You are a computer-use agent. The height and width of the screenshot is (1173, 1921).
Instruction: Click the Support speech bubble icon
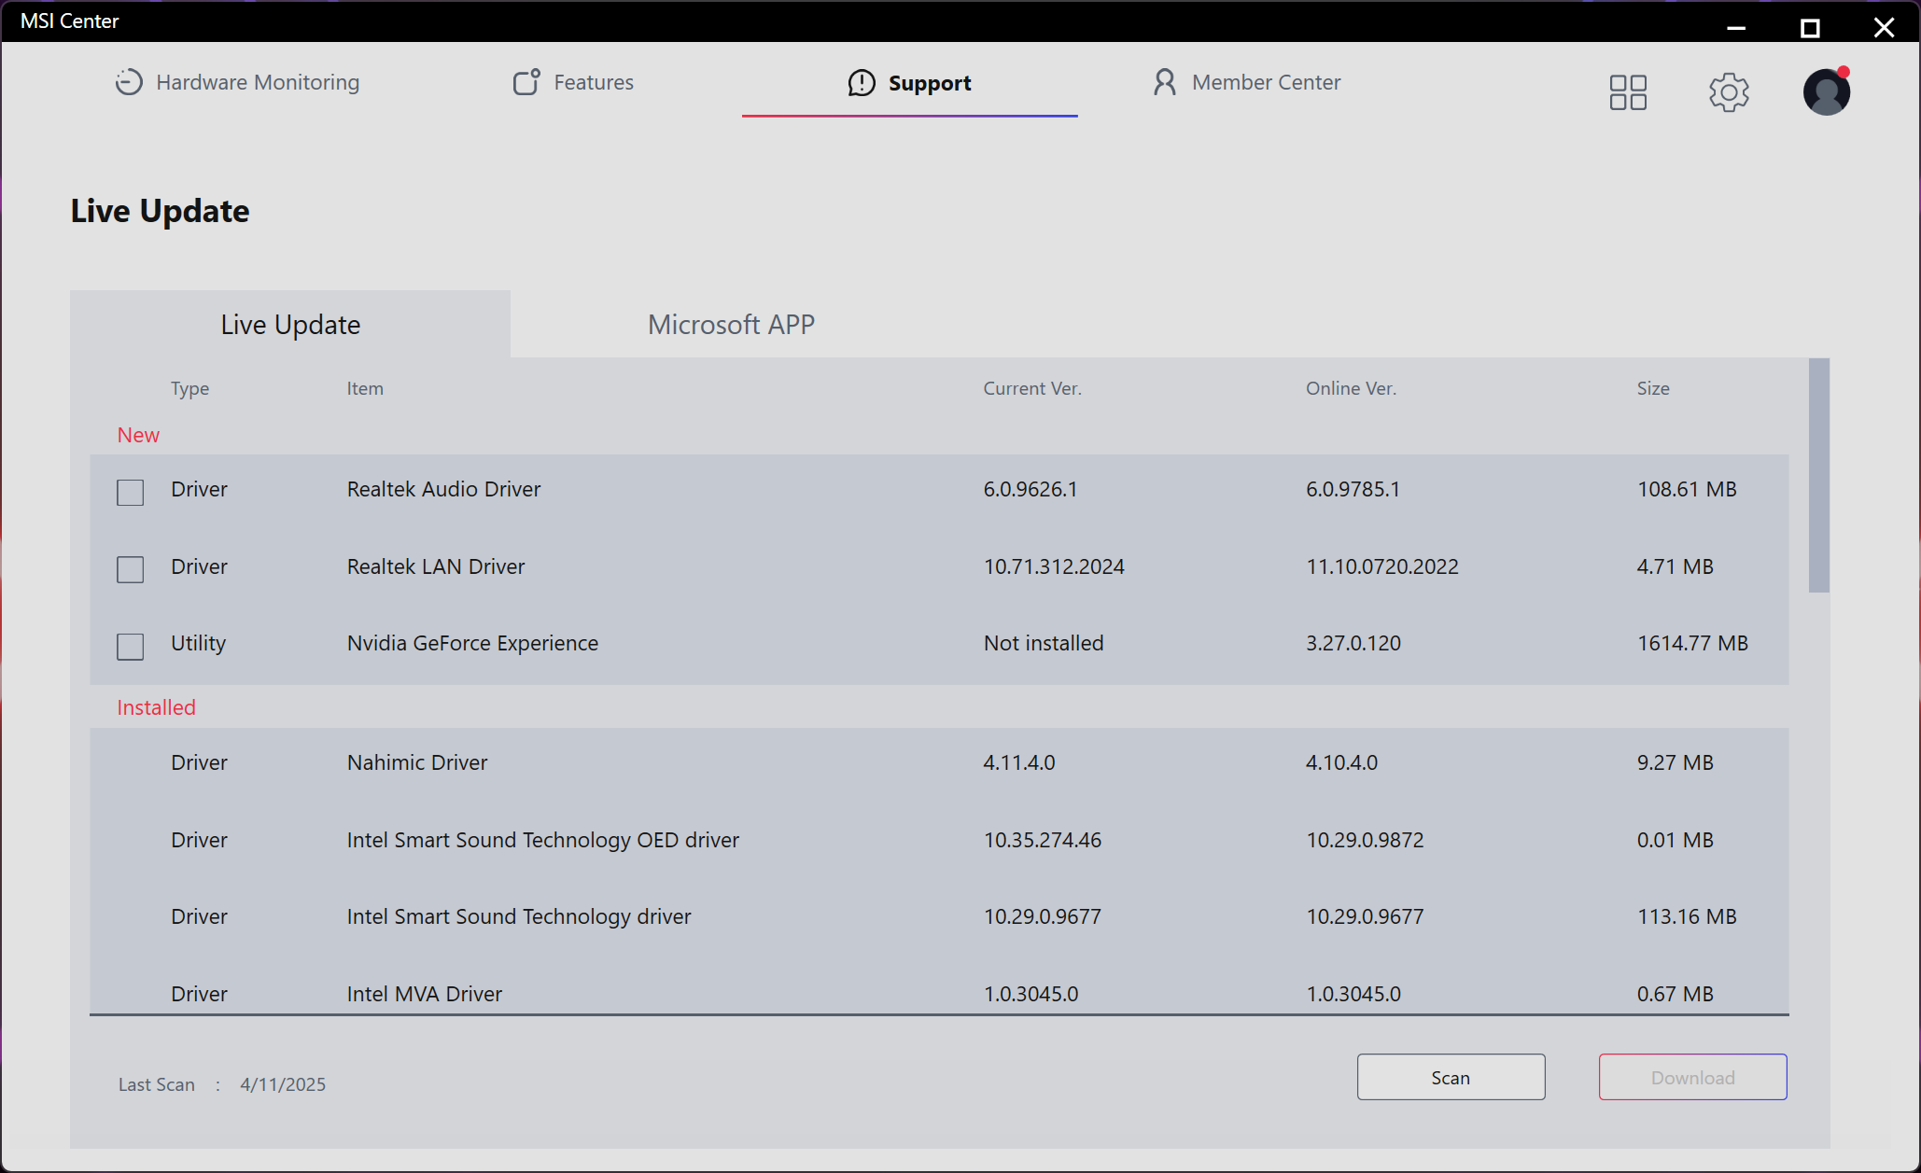pos(861,83)
